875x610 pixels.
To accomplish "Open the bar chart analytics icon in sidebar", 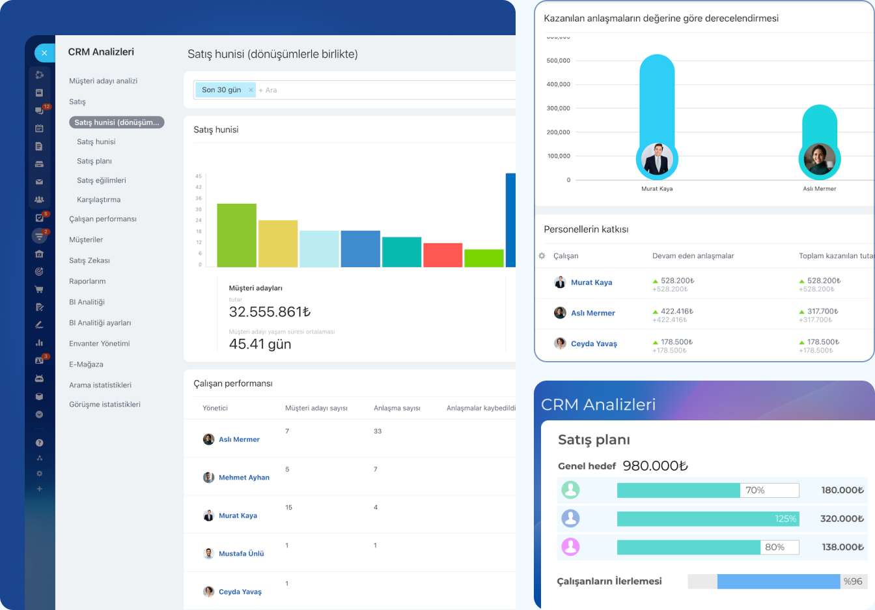I will pos(39,342).
